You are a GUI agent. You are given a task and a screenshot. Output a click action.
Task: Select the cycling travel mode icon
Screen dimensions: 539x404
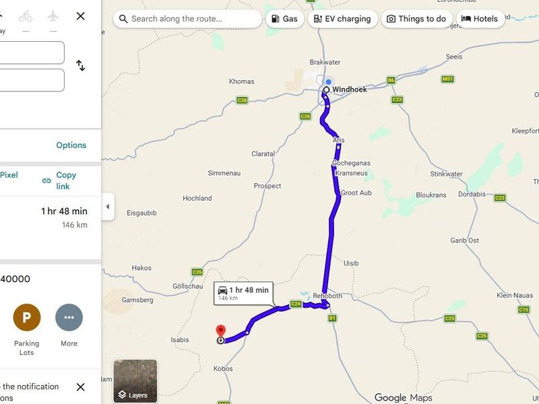[x=26, y=16]
